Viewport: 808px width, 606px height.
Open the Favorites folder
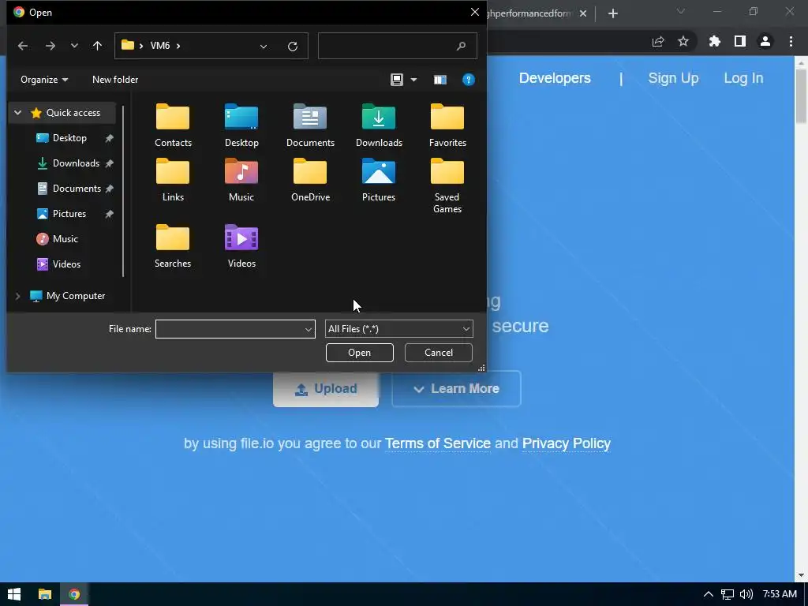click(447, 125)
